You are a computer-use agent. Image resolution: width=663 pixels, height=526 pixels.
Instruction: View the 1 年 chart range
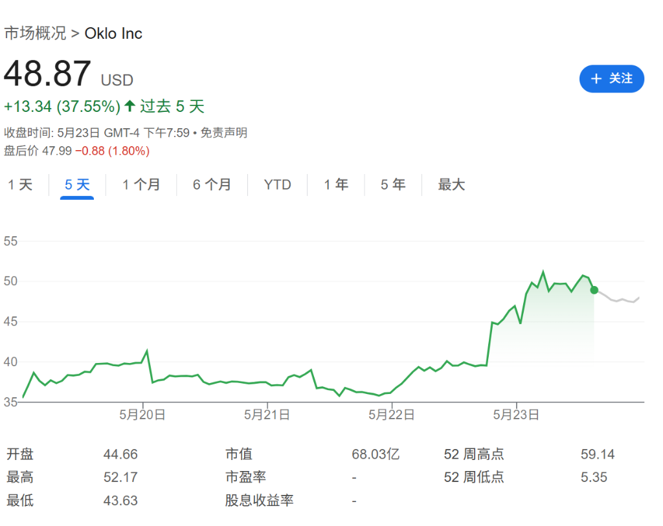tap(336, 185)
